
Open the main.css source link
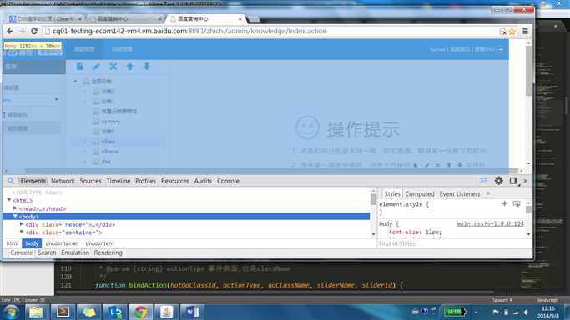click(x=490, y=224)
